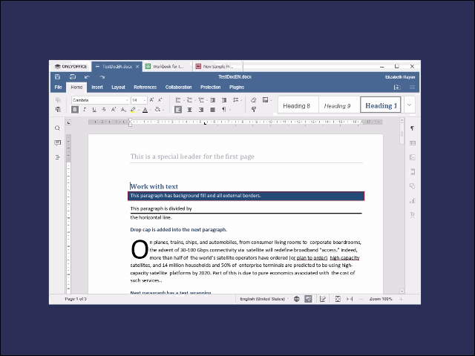Undo the last action
Viewport: 475px width, 356px height.
[x=87, y=76]
